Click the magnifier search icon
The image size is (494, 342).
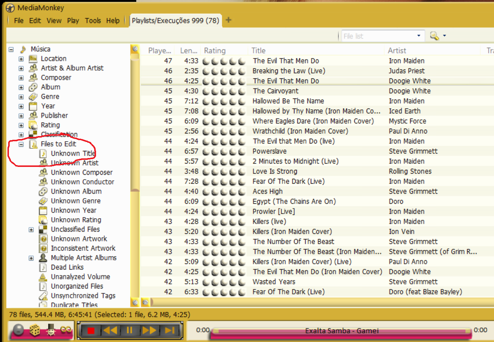(x=434, y=36)
